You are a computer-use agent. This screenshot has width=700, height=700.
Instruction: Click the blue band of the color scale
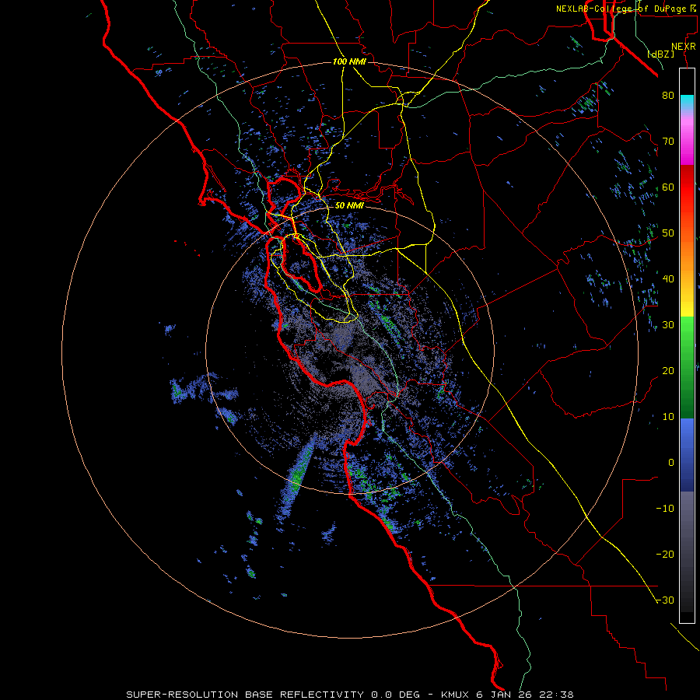click(x=687, y=455)
